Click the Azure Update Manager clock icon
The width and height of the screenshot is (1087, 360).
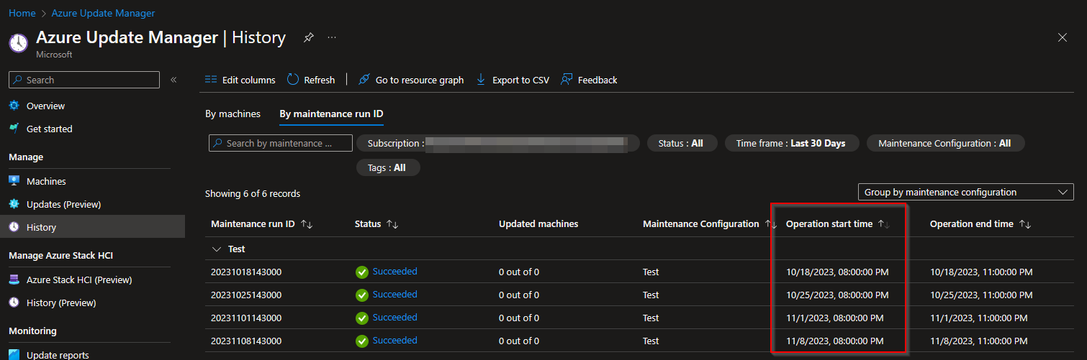pyautogui.click(x=19, y=42)
